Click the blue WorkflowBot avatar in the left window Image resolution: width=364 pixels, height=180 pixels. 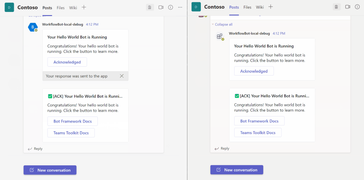click(x=32, y=27)
